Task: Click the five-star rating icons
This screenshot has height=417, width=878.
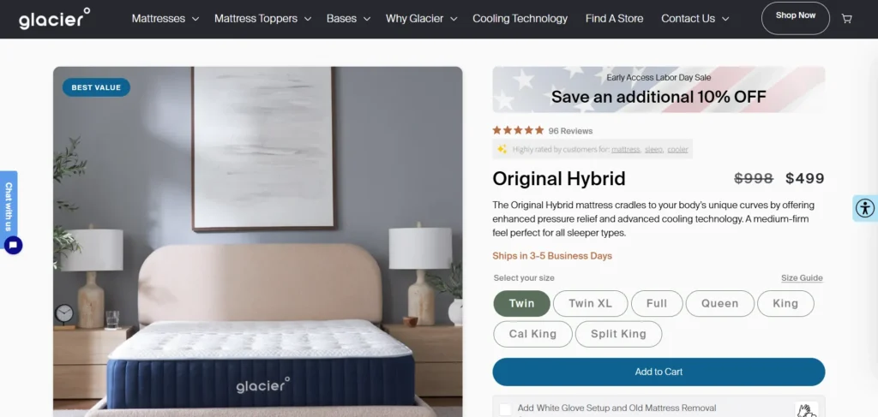Action: [x=518, y=130]
